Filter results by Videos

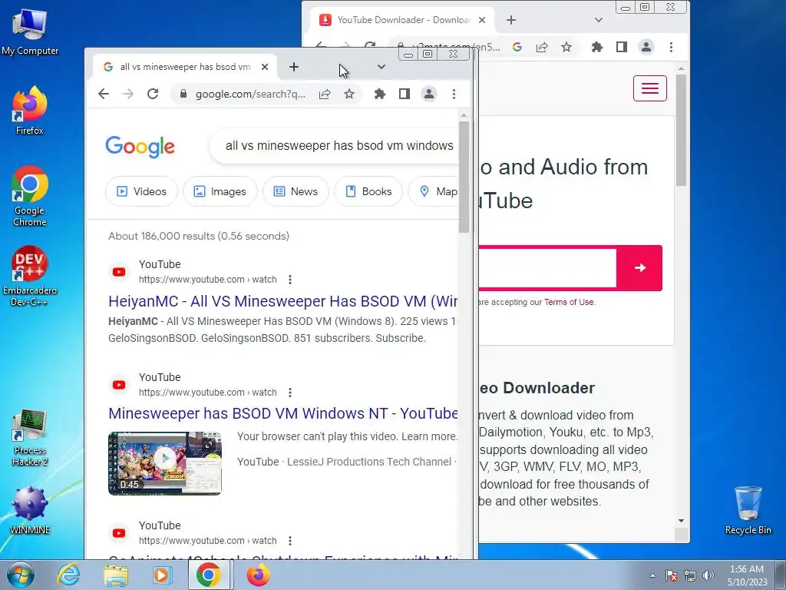141,191
